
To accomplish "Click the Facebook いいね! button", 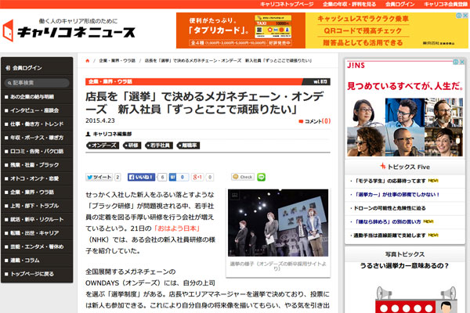I will [141, 177].
